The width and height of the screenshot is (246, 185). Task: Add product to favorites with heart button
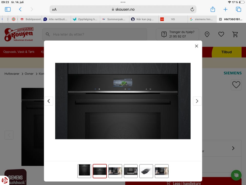(236, 85)
